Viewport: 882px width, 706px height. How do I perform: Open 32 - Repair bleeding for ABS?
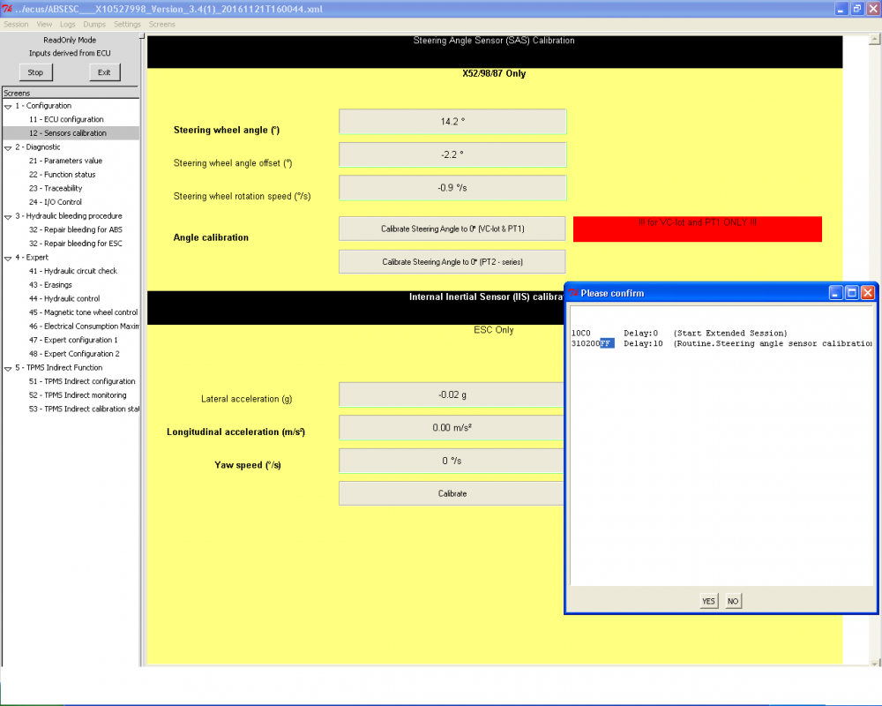pyautogui.click(x=75, y=229)
